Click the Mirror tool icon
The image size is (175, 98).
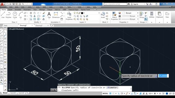(35, 16)
